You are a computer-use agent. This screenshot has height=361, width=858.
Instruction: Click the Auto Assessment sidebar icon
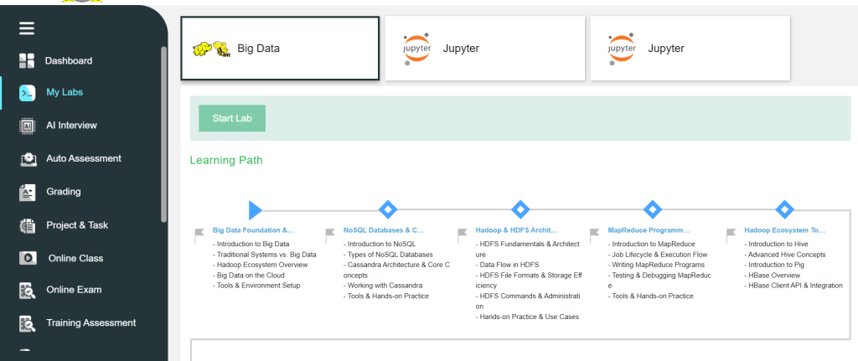point(27,158)
